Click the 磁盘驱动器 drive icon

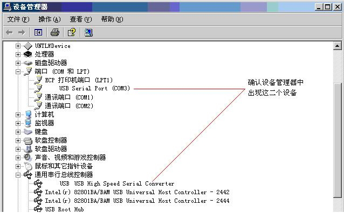click(28, 63)
